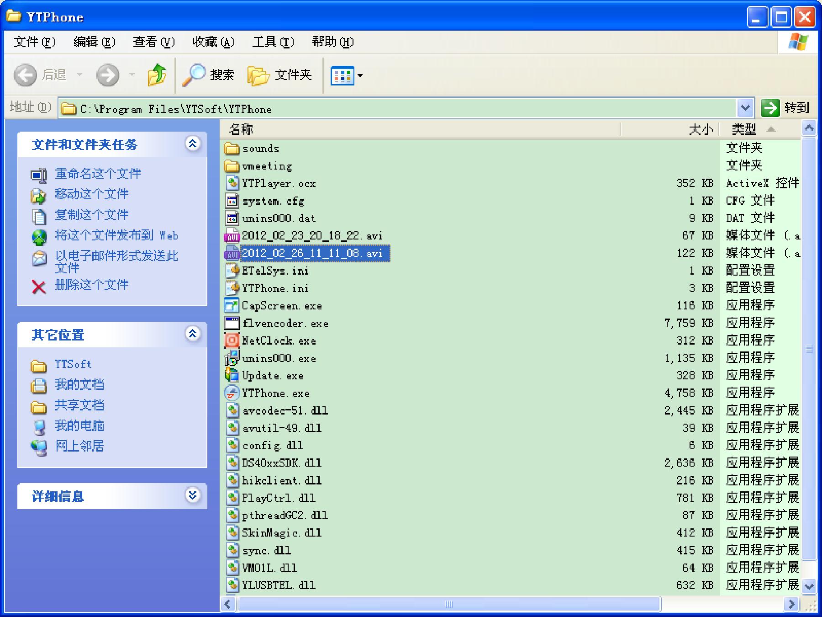Select unins000.dat file icon

(x=232, y=218)
